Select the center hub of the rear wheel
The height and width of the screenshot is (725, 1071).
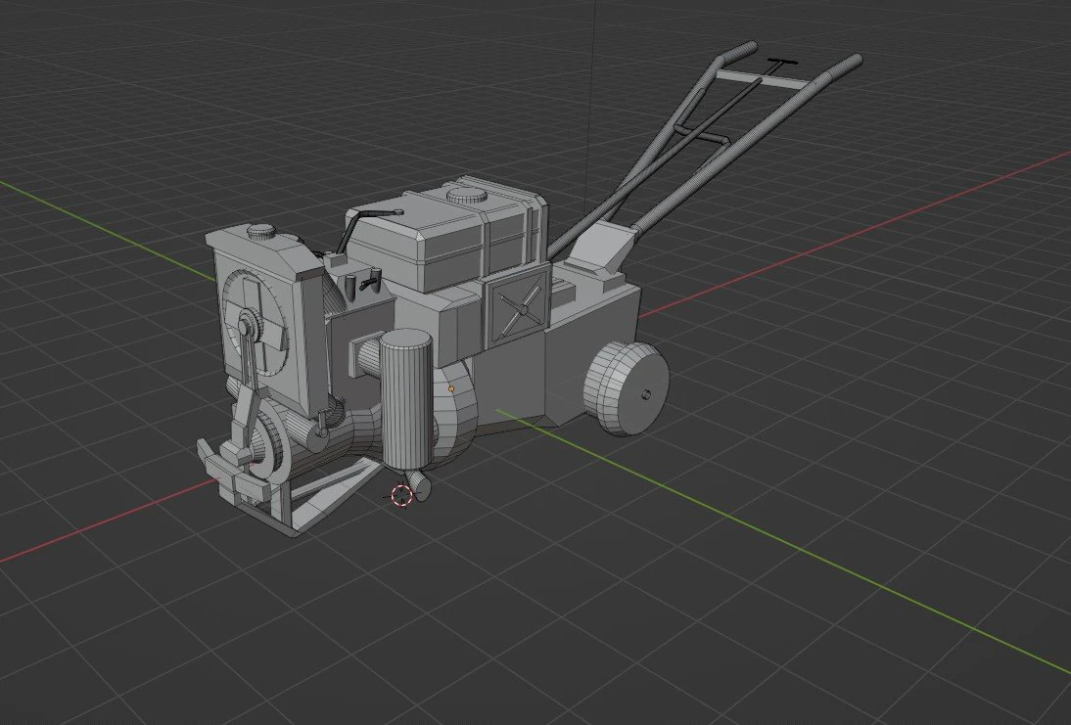[646, 394]
